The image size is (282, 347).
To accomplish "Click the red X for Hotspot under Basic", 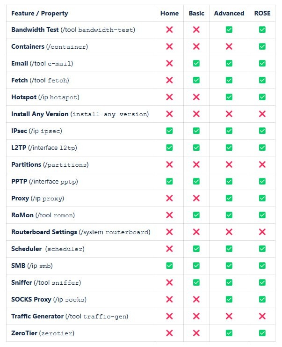I will (x=196, y=97).
